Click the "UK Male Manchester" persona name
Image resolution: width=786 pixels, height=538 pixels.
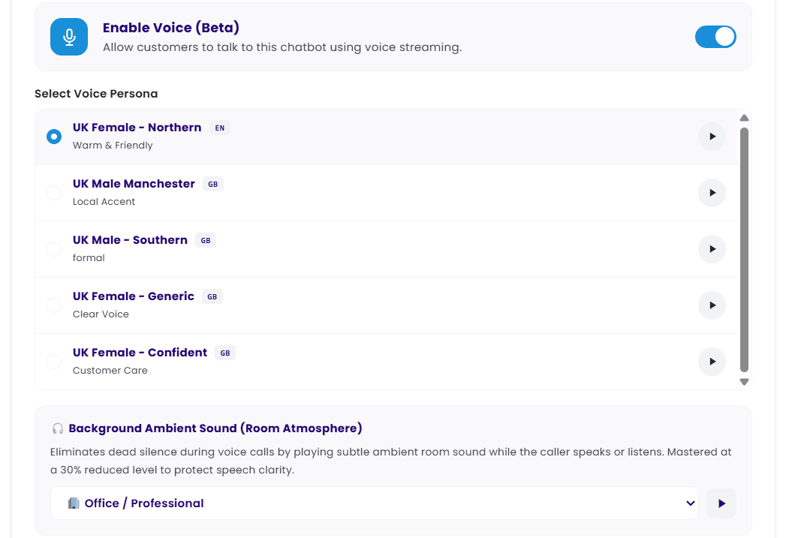click(134, 184)
